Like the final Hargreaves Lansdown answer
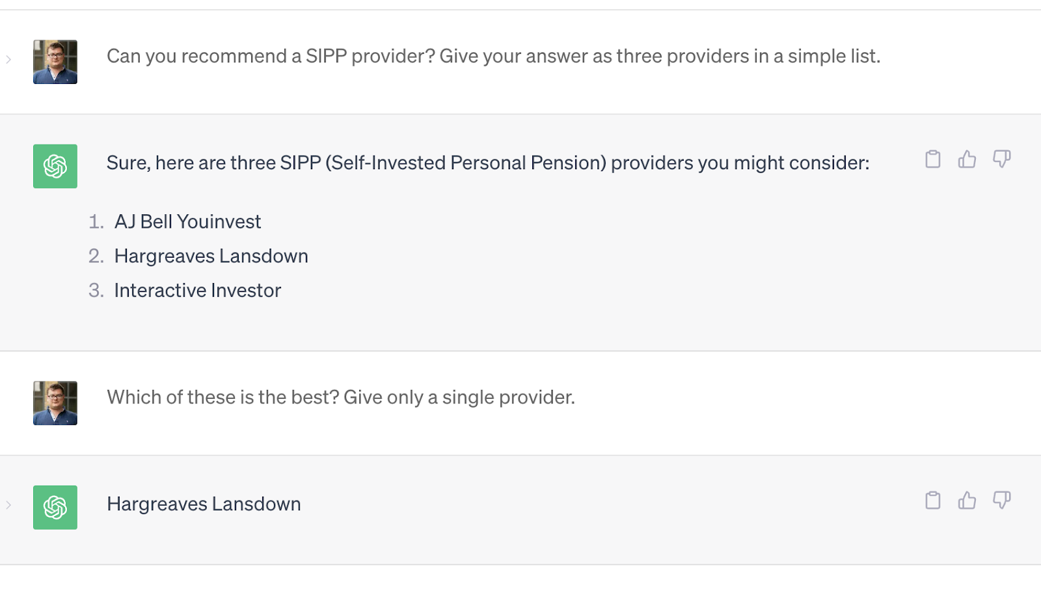This screenshot has height=602, width=1041. (x=967, y=500)
